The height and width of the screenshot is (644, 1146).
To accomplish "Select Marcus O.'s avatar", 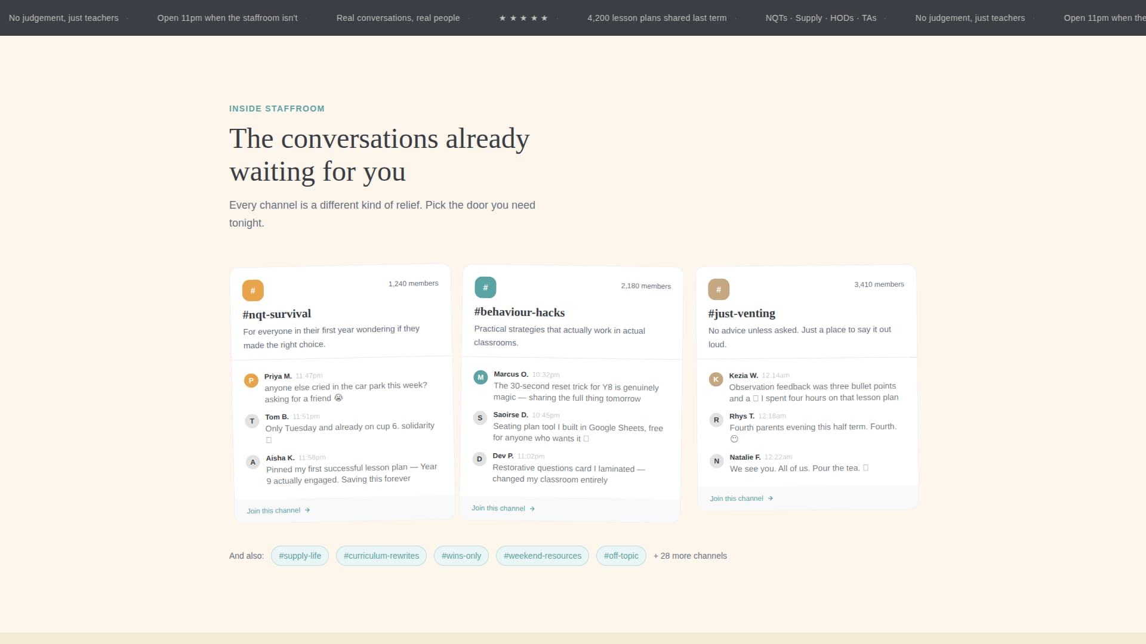I will [x=480, y=377].
